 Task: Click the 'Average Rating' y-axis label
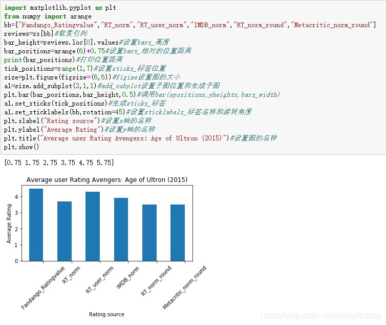(9, 224)
